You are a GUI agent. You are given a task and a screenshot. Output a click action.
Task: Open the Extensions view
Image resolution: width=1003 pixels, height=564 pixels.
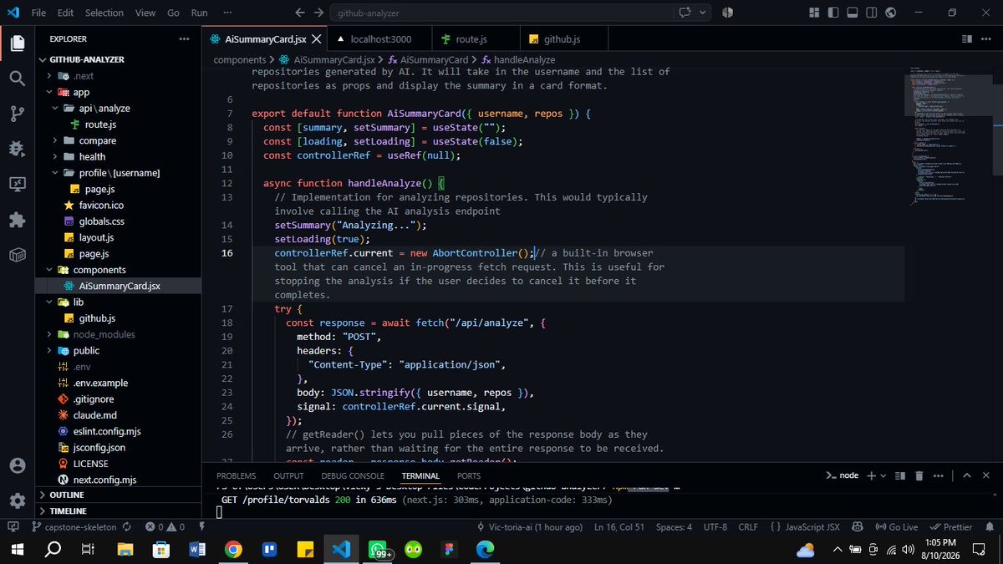click(x=18, y=219)
